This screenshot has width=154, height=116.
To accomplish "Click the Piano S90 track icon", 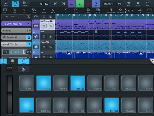I will (x=36, y=47).
